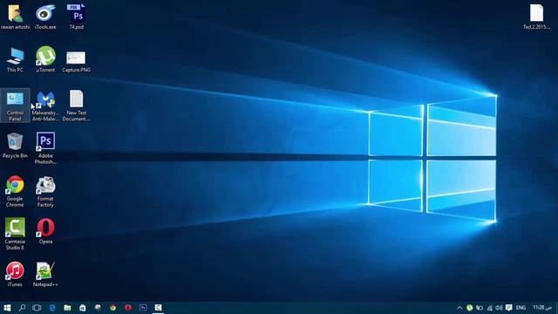558x314 pixels.
Task: Select the 74.psd Photoshop file
Action: click(x=76, y=17)
